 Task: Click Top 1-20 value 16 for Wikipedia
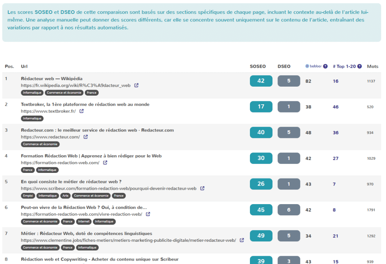click(x=335, y=81)
